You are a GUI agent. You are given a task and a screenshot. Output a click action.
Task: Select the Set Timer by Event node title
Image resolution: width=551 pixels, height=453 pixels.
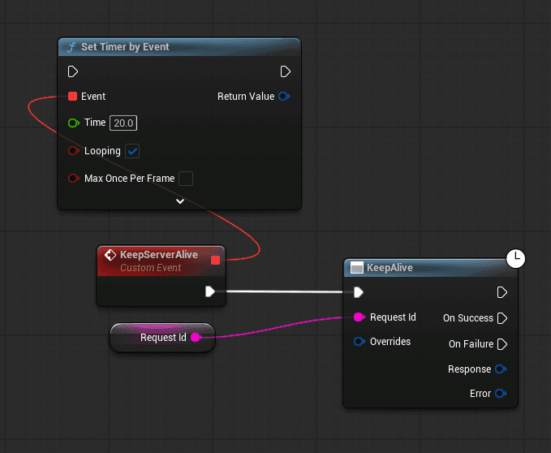point(125,47)
